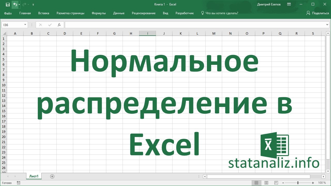The image size is (331, 186).
Task: Switch to the Вид tab
Action: (165, 13)
